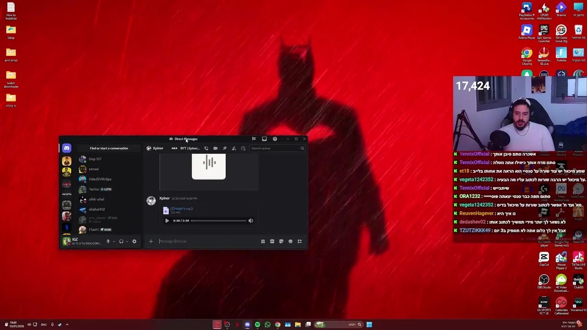This screenshot has width=587, height=330.
Task: Click audio attachment progress slider
Action: click(219, 220)
